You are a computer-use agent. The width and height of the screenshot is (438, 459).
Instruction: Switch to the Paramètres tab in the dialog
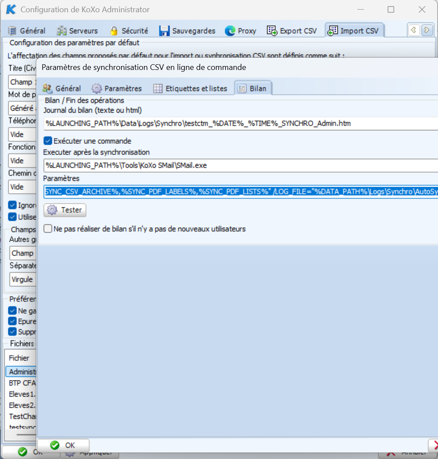tap(117, 88)
